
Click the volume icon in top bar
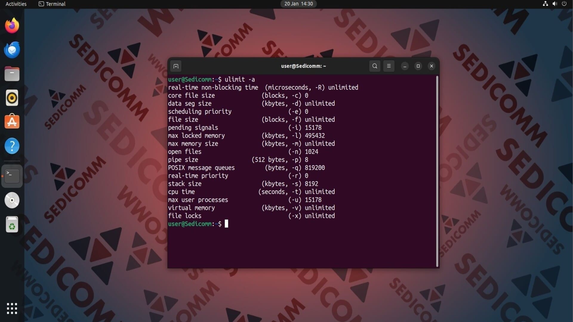coord(554,4)
